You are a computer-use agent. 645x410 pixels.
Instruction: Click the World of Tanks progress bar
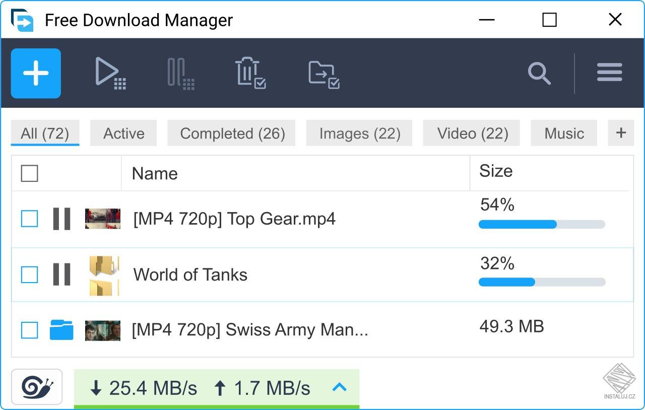pyautogui.click(x=542, y=282)
